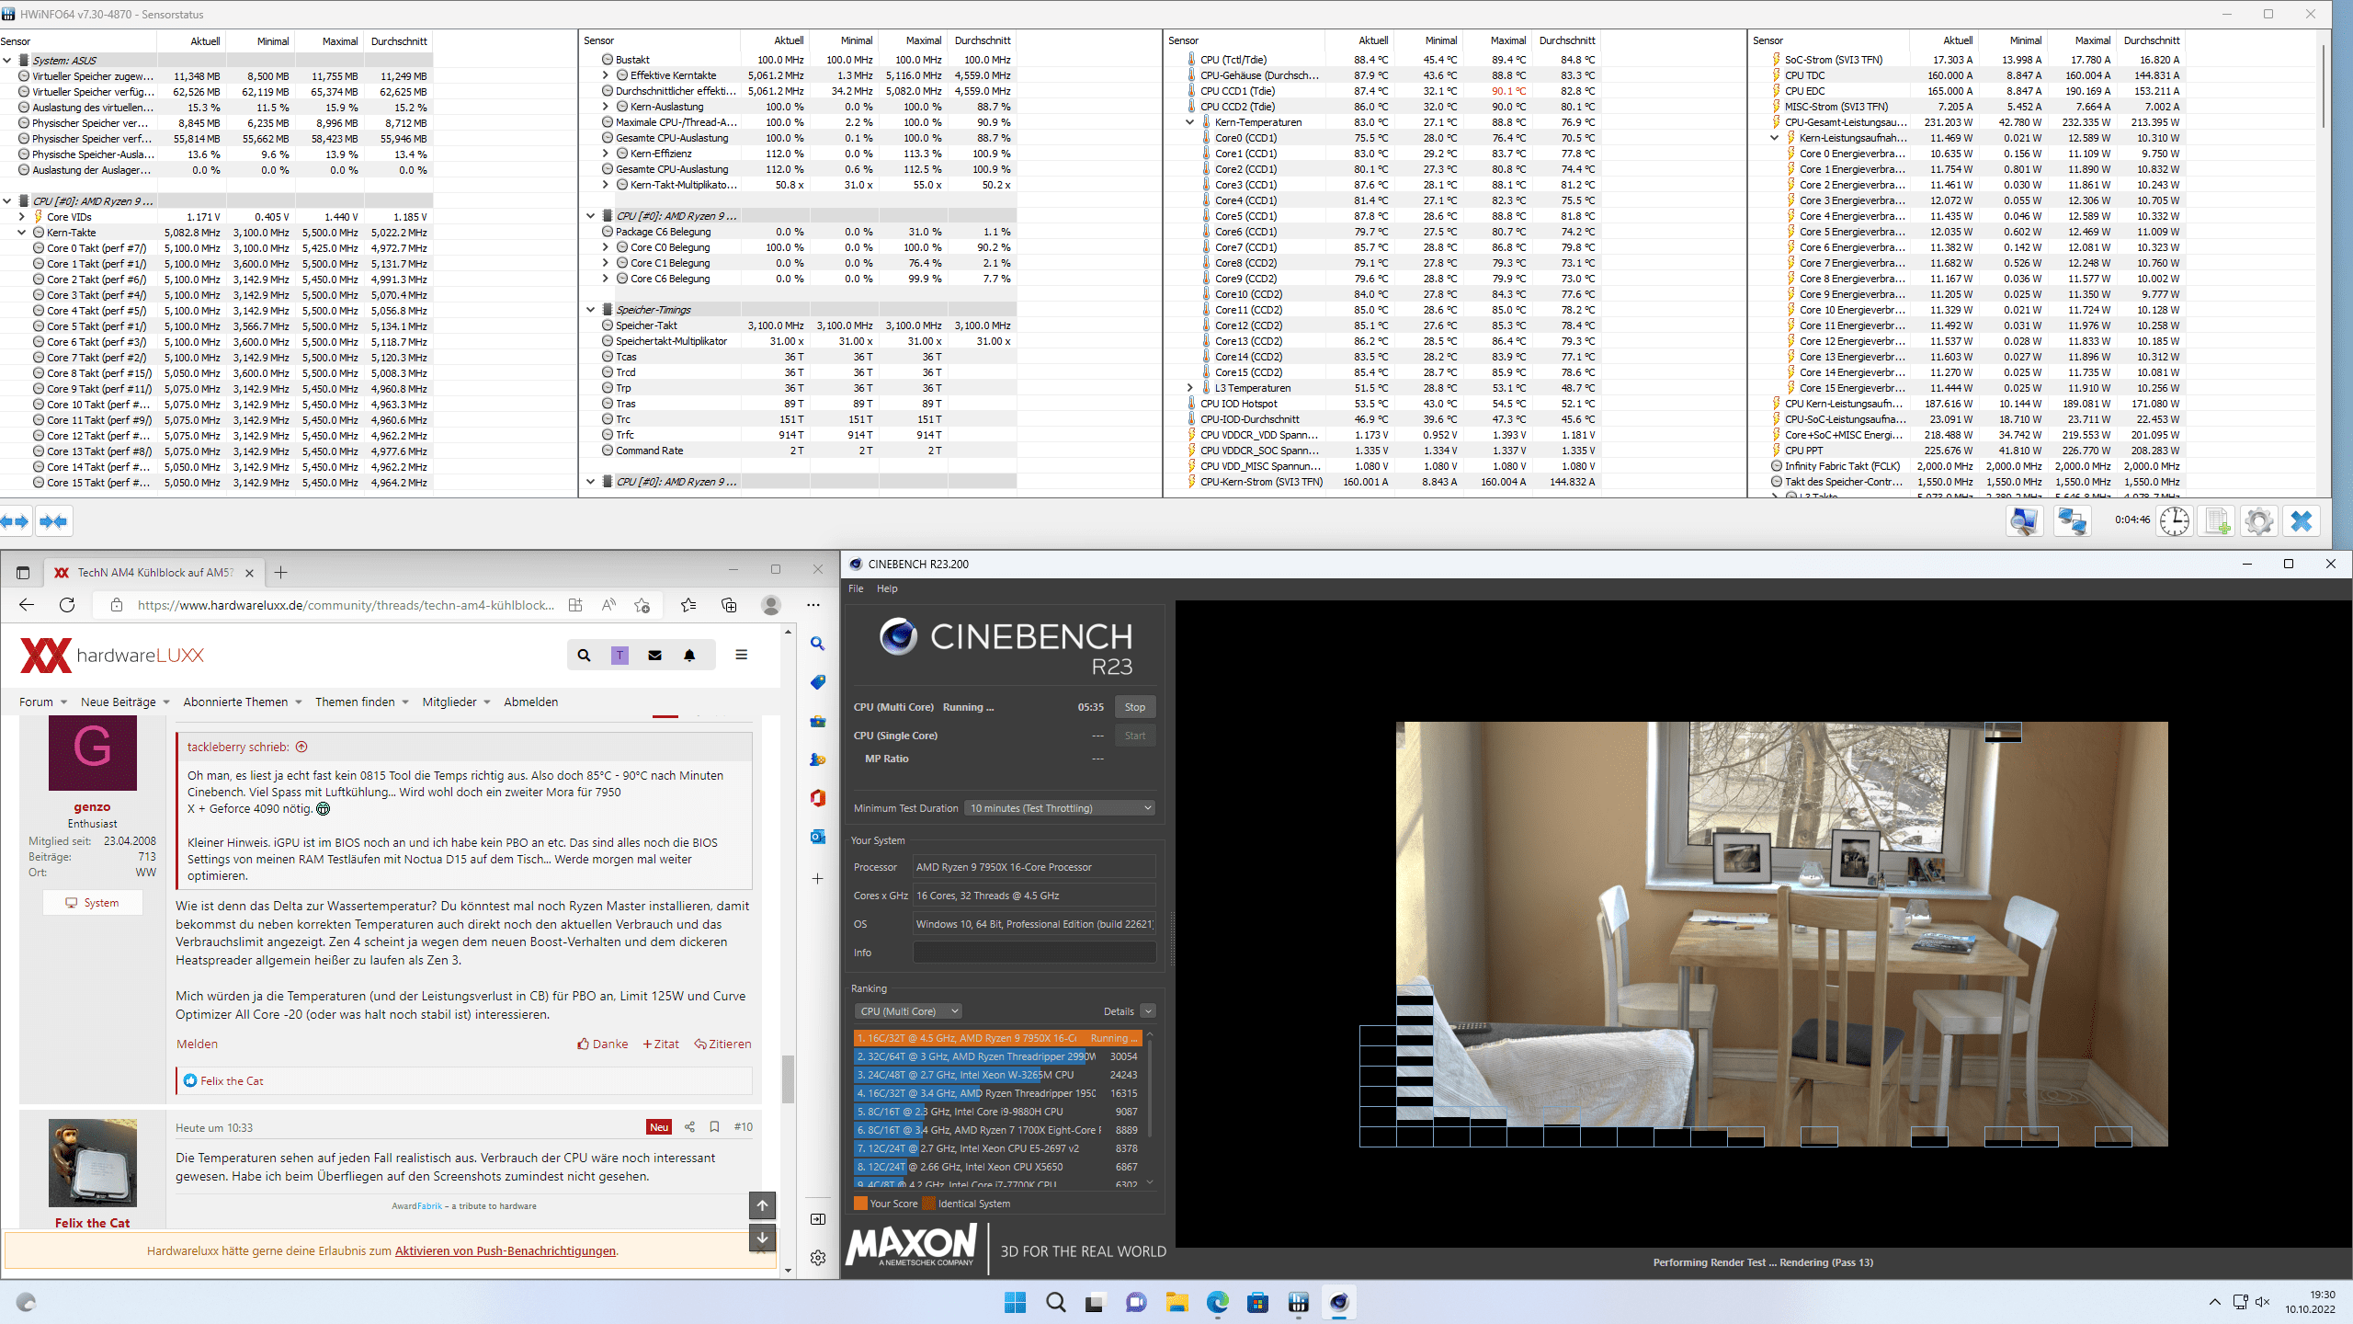Screen dimensions: 2353x1324
Task: Stop the Cinebench Multi Core test
Action: [1135, 707]
